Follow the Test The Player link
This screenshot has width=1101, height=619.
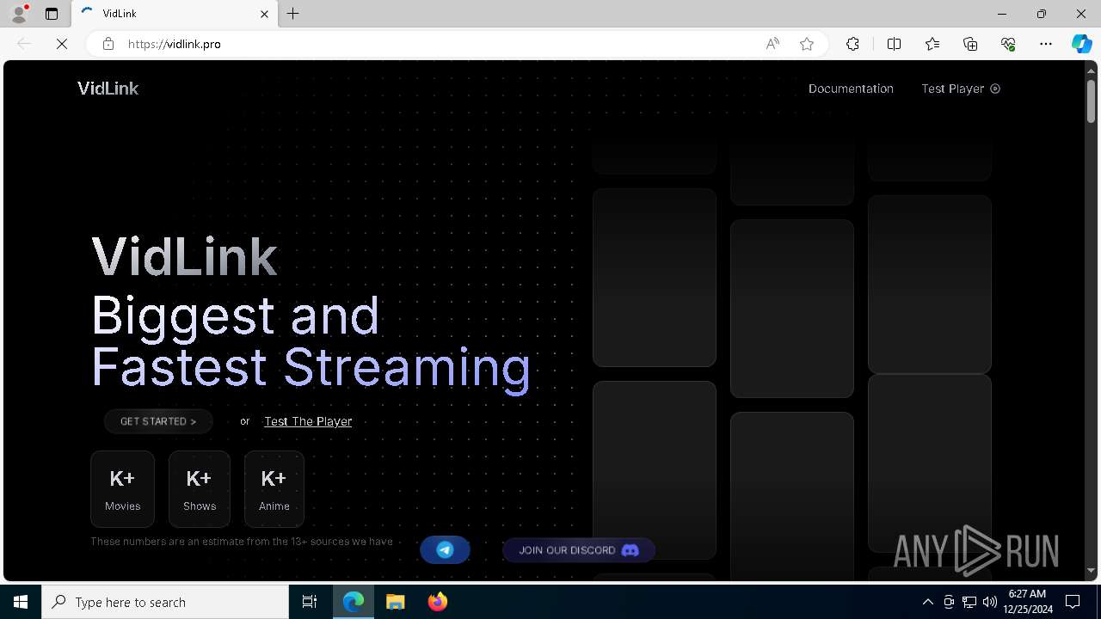point(308,421)
